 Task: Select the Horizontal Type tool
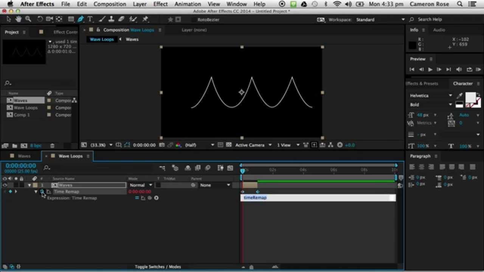tap(90, 19)
